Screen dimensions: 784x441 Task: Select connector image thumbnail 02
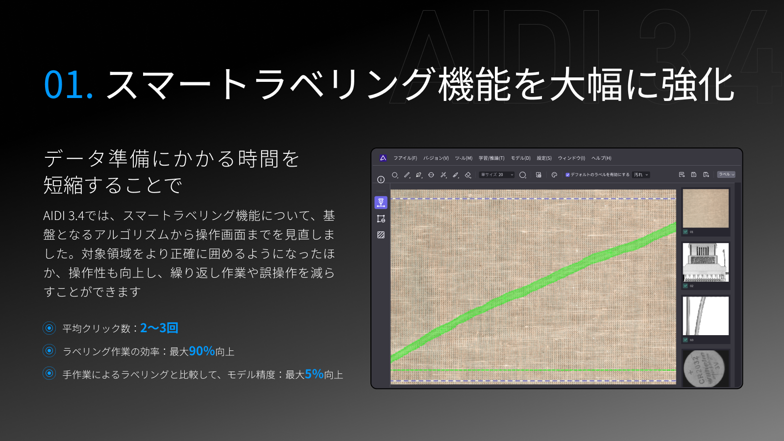click(706, 262)
